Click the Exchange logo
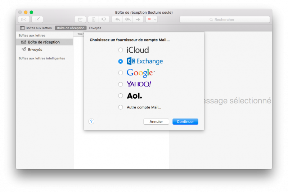 [145, 61]
